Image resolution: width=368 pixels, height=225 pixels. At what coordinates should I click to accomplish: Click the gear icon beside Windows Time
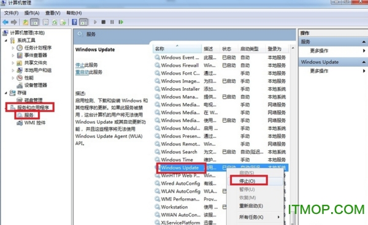pos(157,159)
